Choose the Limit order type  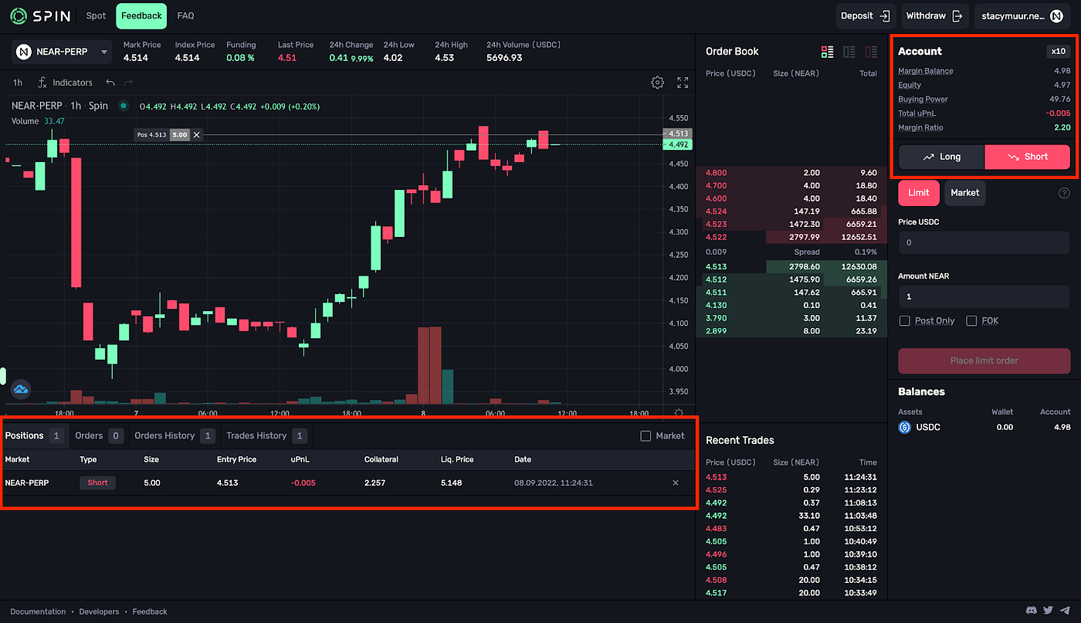(x=919, y=192)
